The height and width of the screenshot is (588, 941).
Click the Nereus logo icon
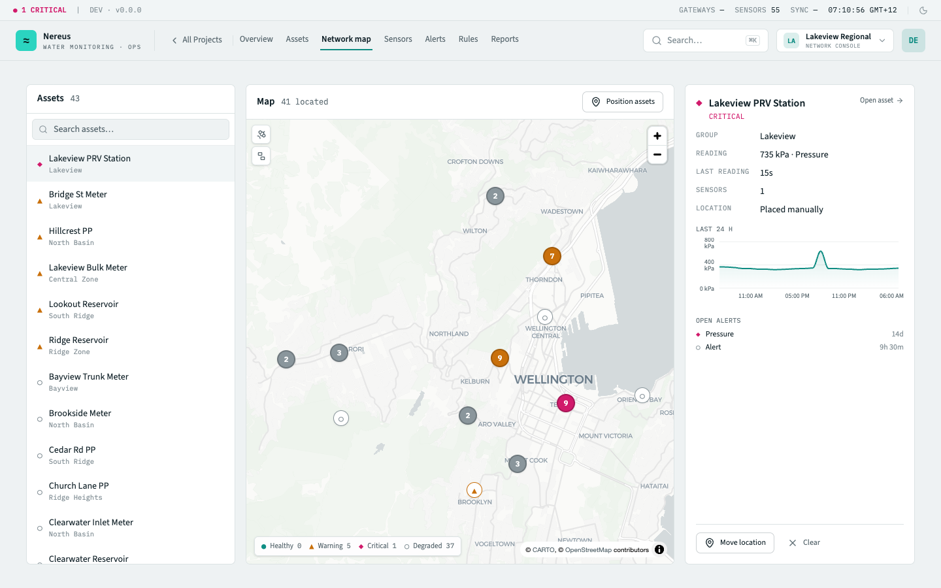26,41
